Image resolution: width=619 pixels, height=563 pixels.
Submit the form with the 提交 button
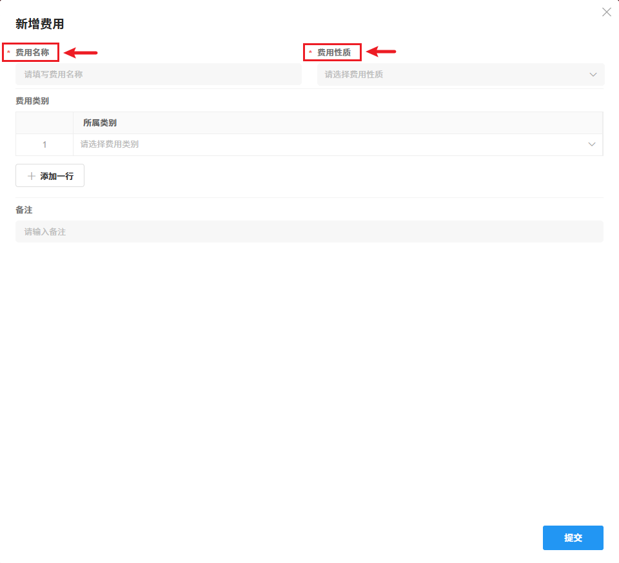(573, 538)
